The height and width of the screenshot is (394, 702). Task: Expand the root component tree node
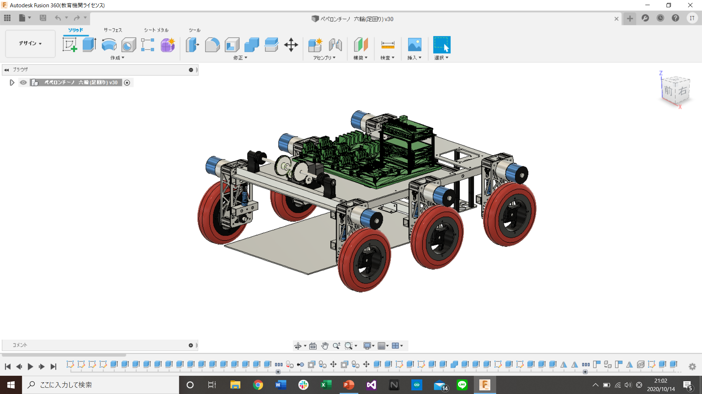pos(12,82)
